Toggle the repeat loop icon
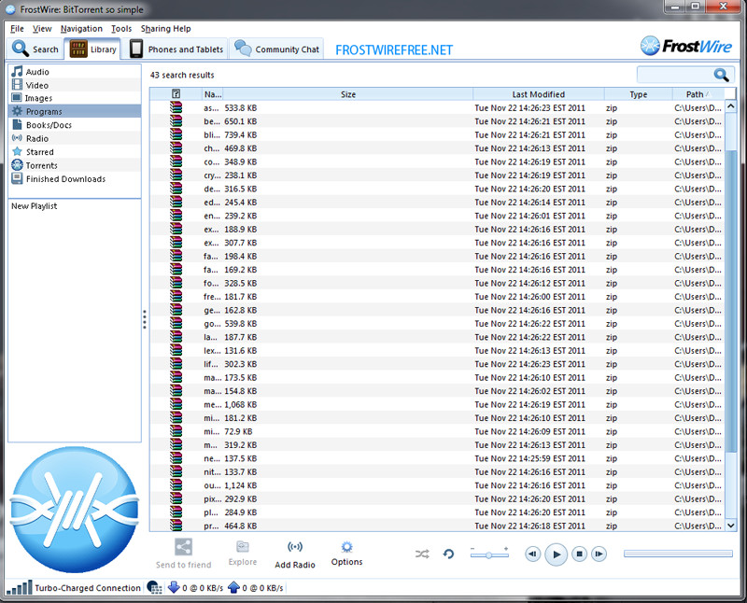 tap(448, 554)
